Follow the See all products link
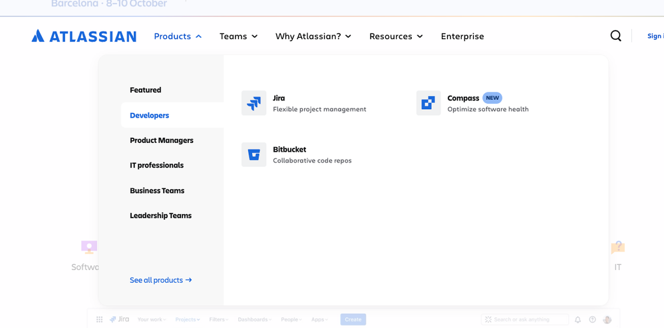664x328 pixels. tap(161, 280)
